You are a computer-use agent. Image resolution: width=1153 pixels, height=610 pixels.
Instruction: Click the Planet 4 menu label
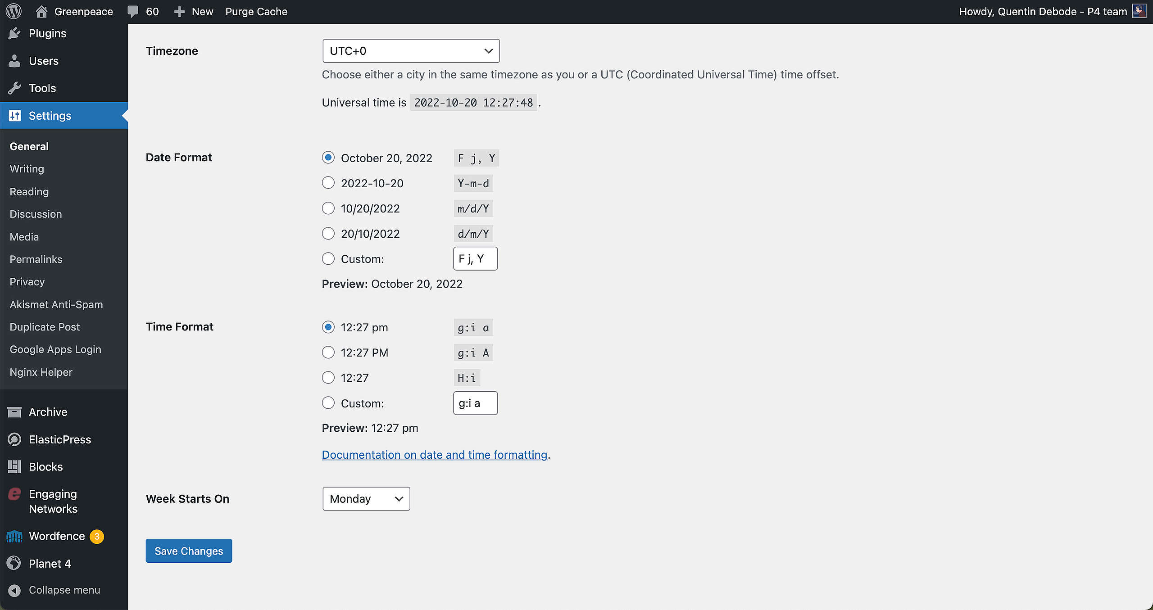pos(50,564)
